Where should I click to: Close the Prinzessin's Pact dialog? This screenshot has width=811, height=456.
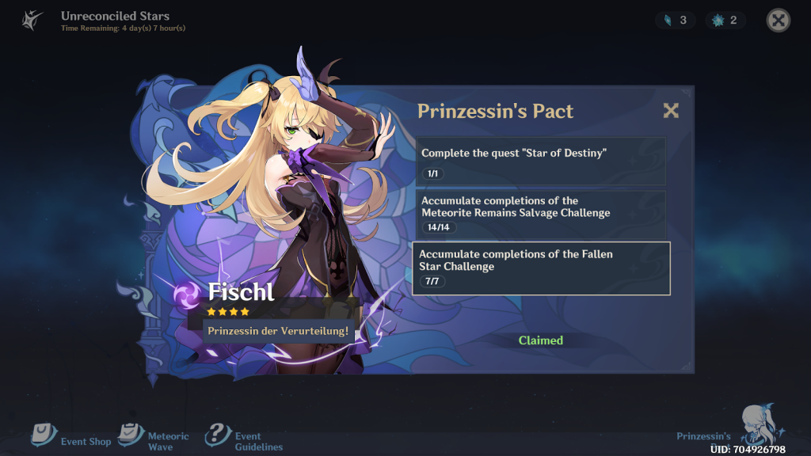[x=671, y=111]
